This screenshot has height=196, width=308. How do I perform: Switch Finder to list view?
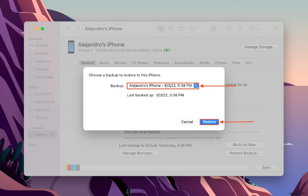[171, 29]
